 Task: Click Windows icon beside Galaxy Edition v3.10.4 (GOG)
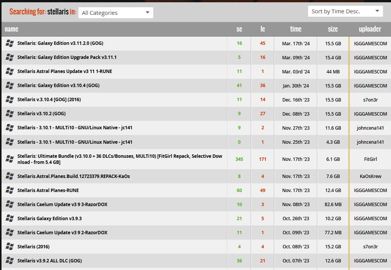coord(10,86)
